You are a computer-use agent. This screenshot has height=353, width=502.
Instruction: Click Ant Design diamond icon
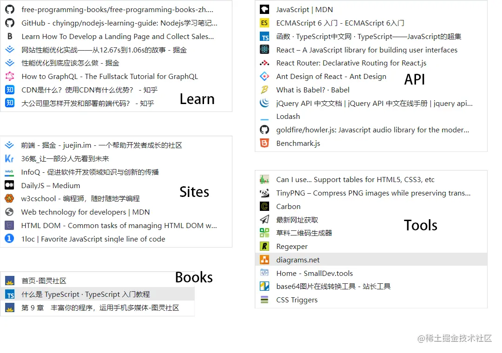pos(264,76)
